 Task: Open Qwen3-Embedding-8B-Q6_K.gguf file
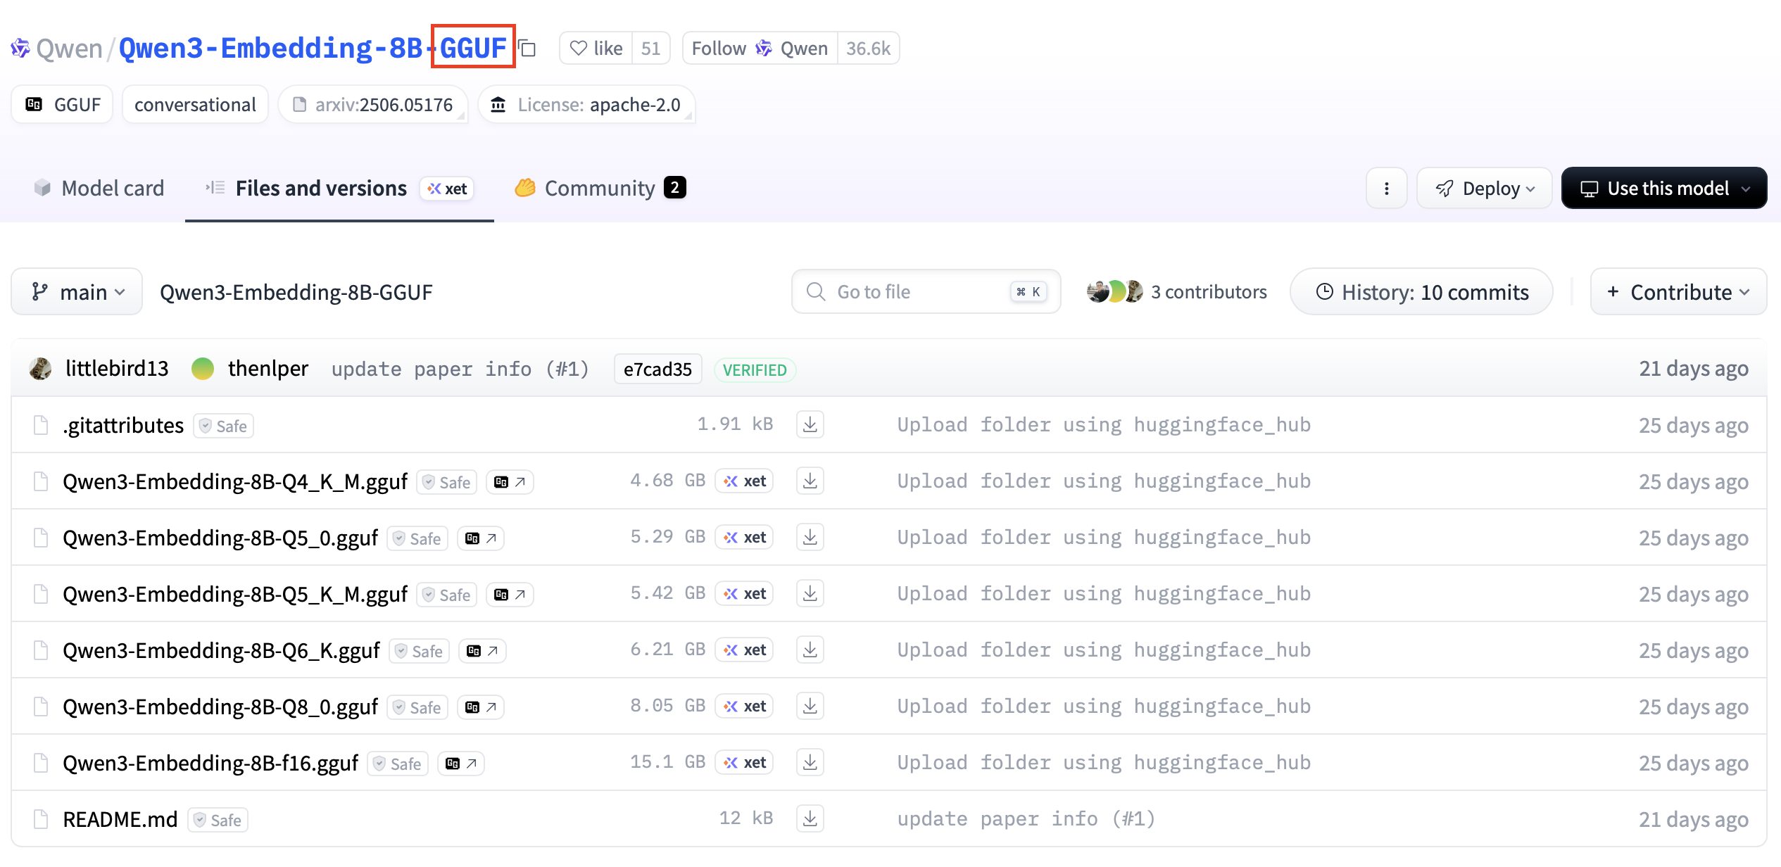coord(221,650)
